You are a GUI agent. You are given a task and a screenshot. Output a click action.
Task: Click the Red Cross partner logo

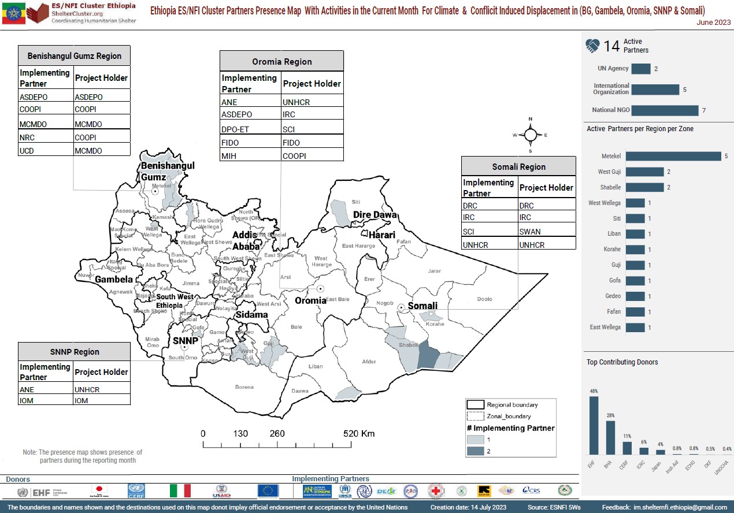[436, 491]
